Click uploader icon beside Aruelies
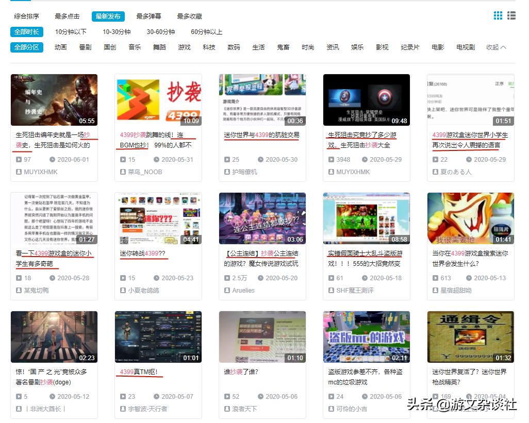 coord(227,291)
